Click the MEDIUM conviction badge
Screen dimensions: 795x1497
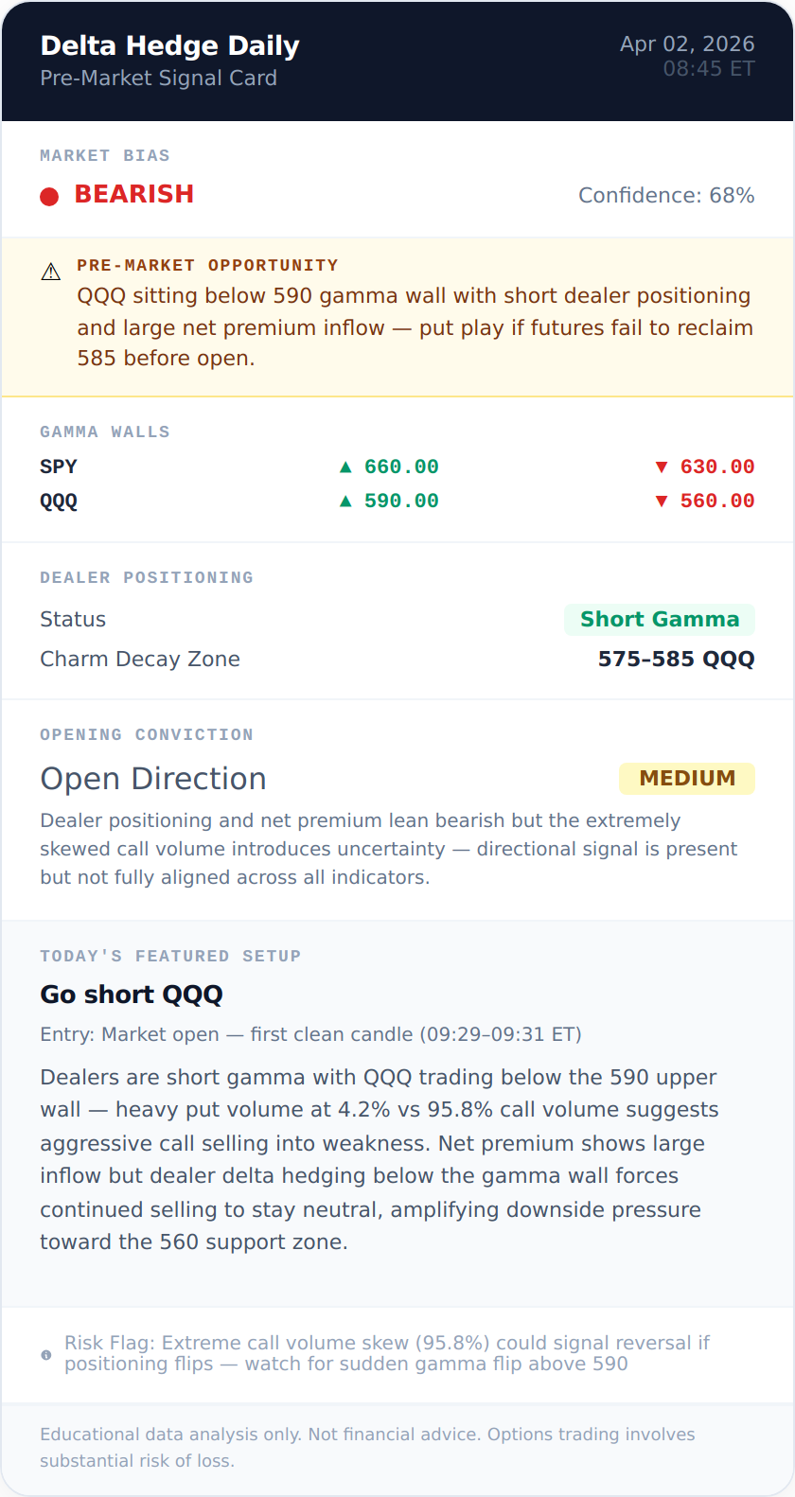(x=687, y=779)
